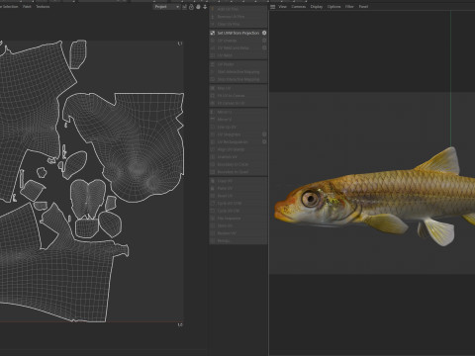Choose Restore UV command

(238, 233)
